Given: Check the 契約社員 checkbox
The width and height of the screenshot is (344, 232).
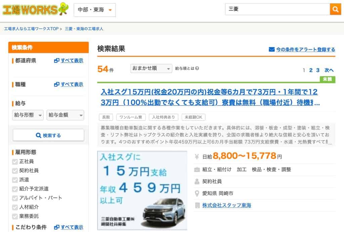Looking at the screenshot, I should tap(15, 171).
